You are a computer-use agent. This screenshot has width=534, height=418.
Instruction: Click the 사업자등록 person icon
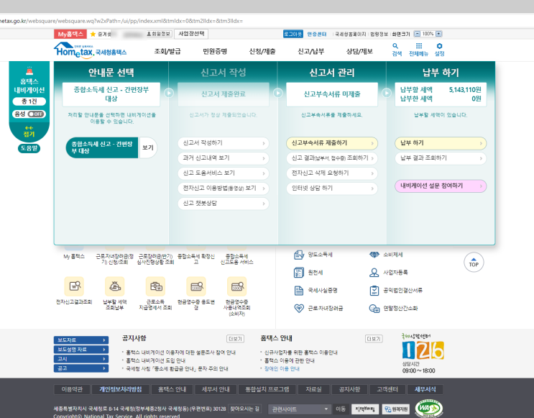click(374, 273)
